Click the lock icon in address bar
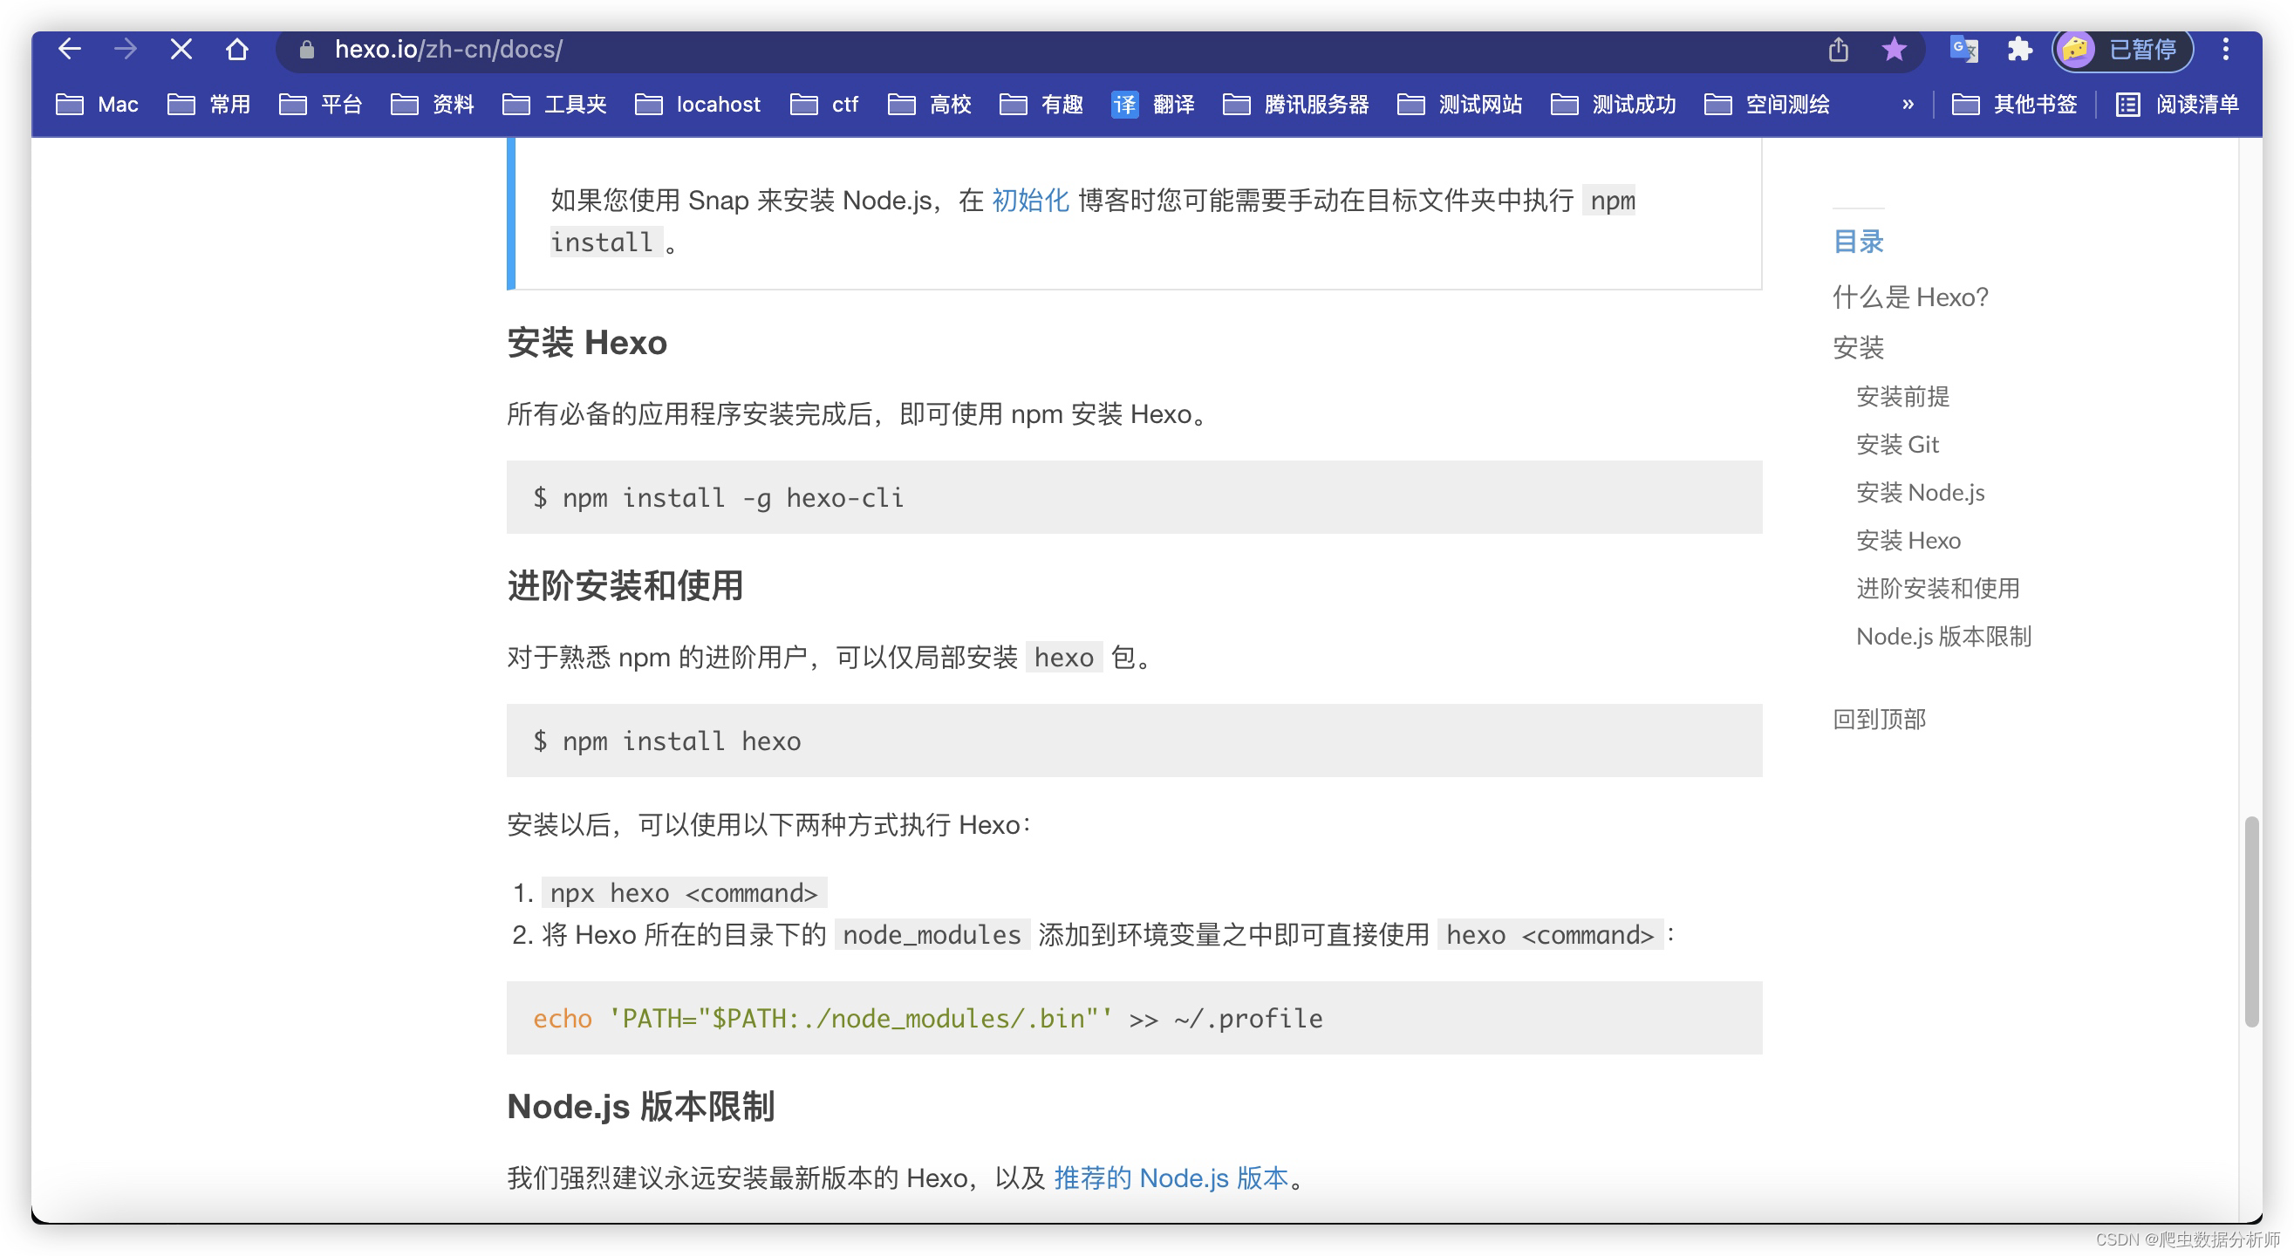The width and height of the screenshot is (2294, 1256). click(x=306, y=50)
